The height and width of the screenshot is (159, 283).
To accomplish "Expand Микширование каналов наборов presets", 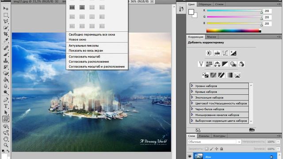I will pos(192,115).
